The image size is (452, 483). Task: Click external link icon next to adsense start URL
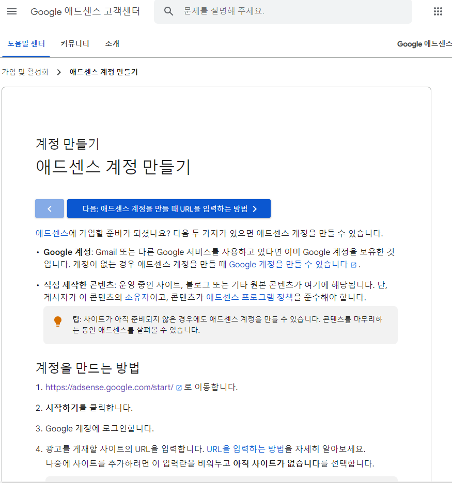[179, 388]
